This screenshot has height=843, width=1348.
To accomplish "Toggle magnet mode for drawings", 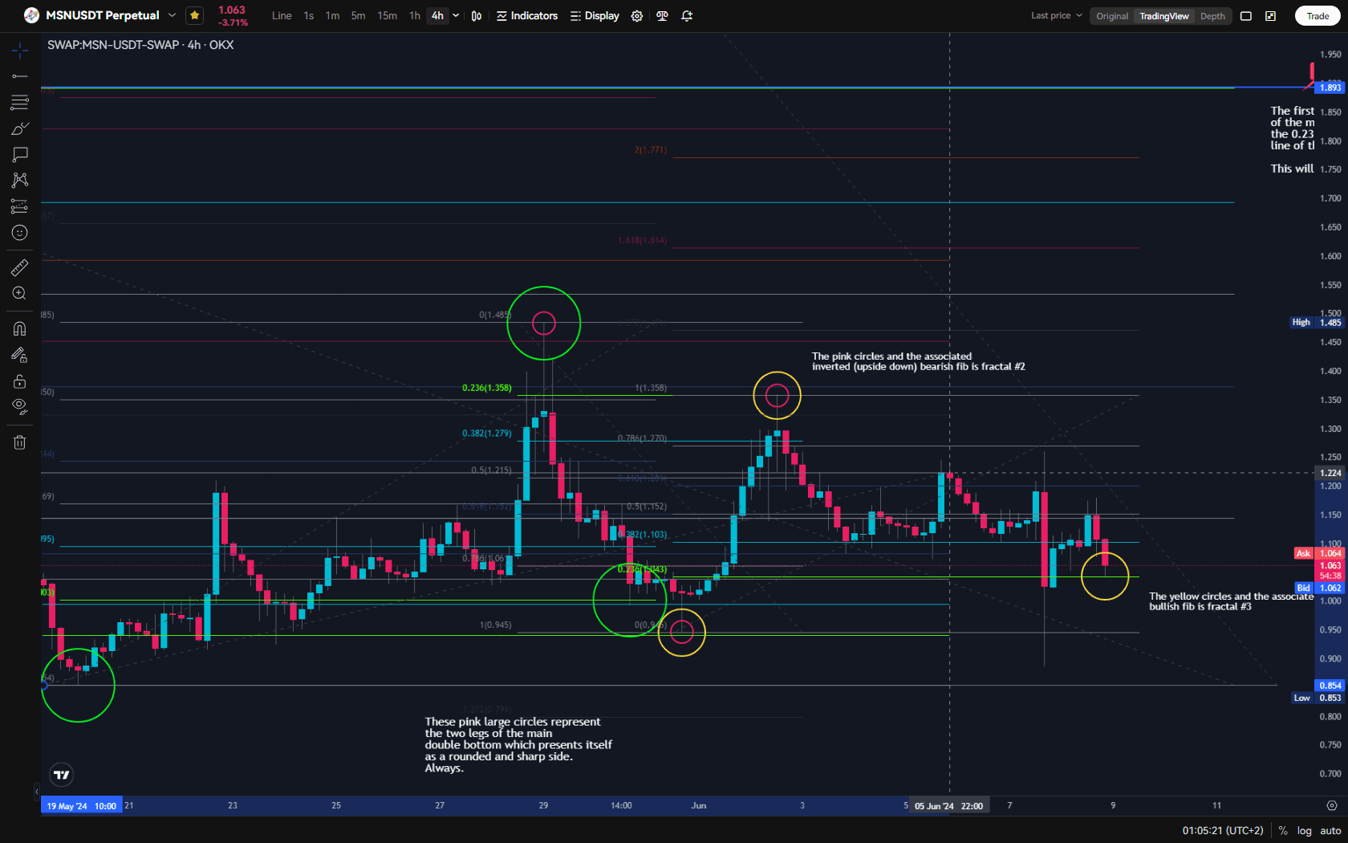I will click(20, 328).
